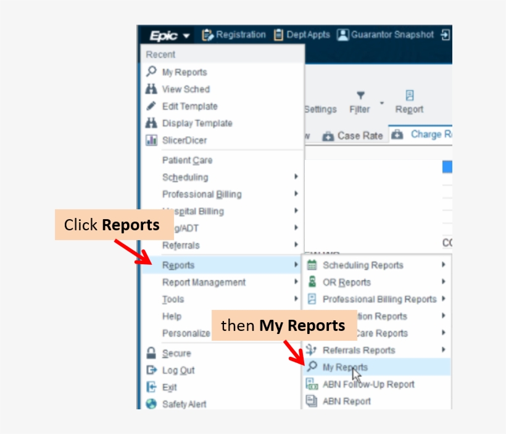Click the Referrals Reports icon
Image resolution: width=506 pixels, height=434 pixels.
pos(312,349)
